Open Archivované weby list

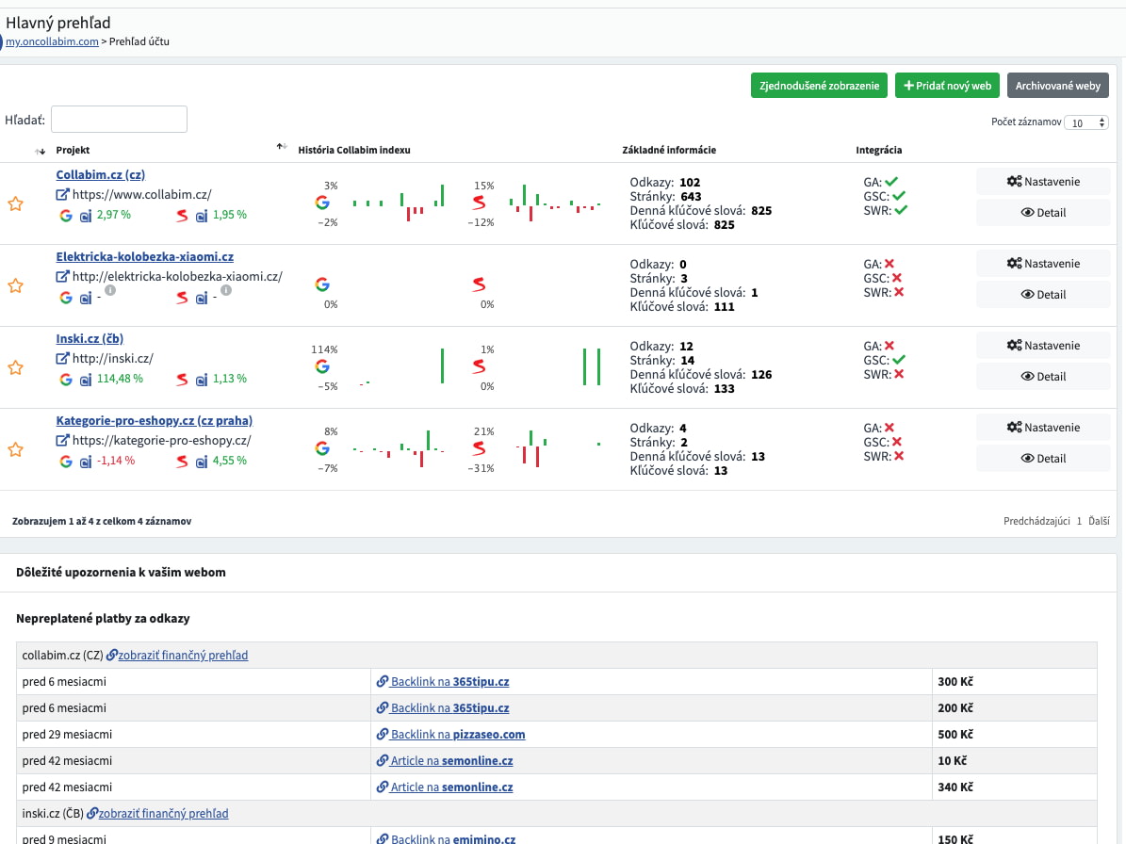[x=1058, y=86]
